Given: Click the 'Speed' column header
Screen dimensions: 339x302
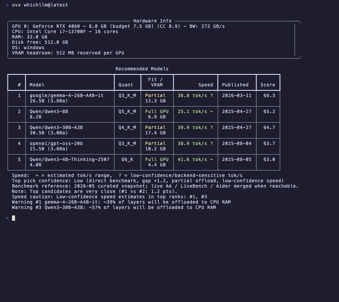Looking at the screenshot, I should pos(205,85).
